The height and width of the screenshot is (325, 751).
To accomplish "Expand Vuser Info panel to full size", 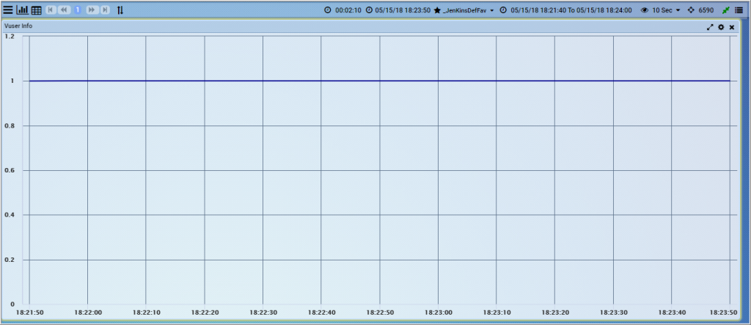I will 710,27.
